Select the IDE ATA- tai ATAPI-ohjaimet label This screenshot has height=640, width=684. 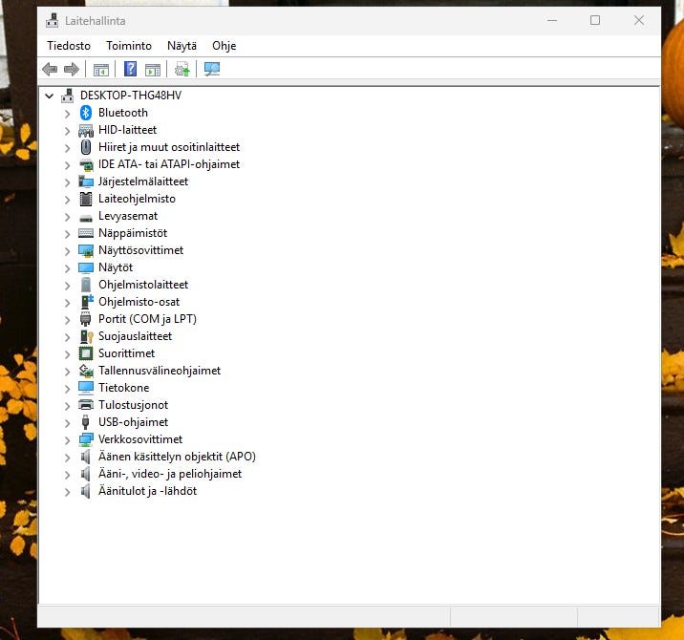[169, 164]
